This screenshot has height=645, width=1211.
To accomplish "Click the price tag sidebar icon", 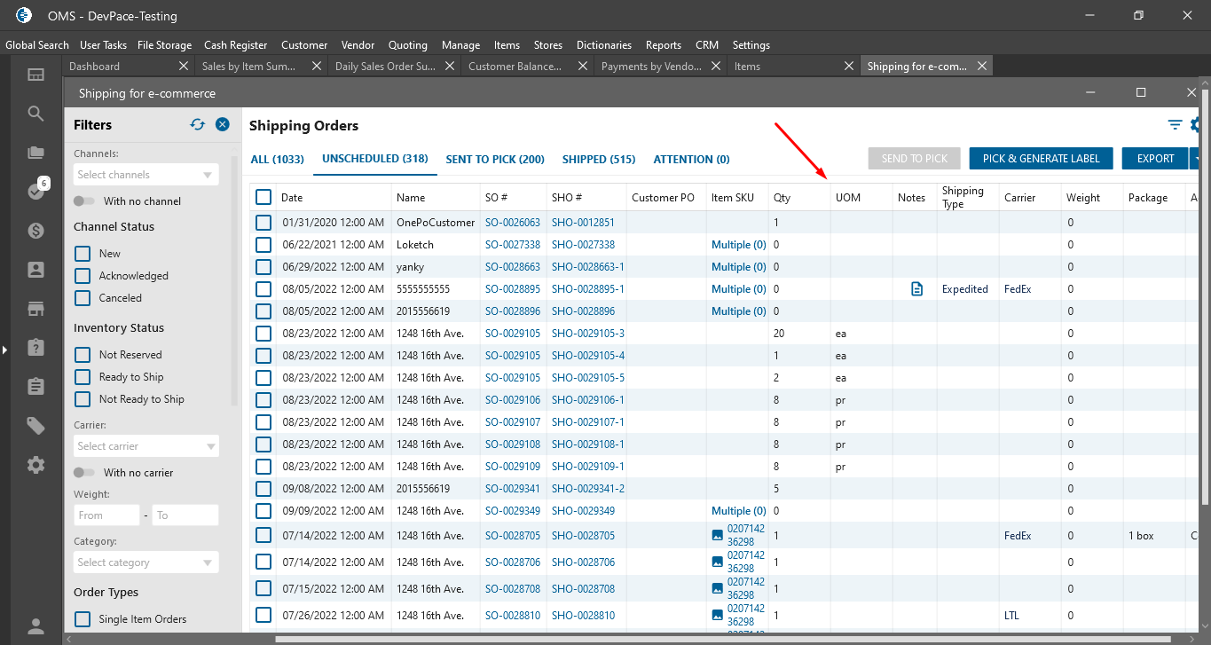I will (35, 426).
